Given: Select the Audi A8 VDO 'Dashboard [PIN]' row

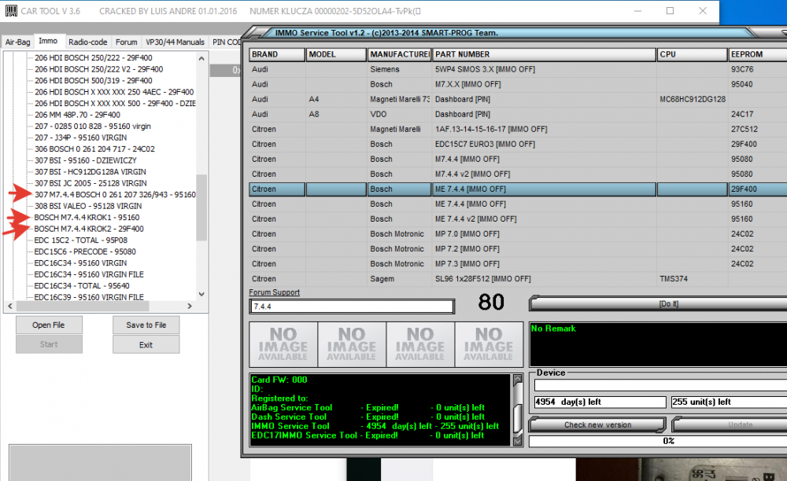Looking at the screenshot, I should pos(518,114).
